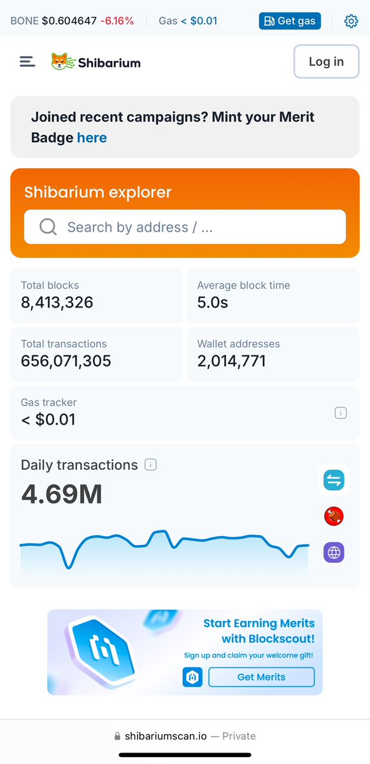370x764 pixels.
Task: Click the Shibarium logo
Action: (x=96, y=62)
